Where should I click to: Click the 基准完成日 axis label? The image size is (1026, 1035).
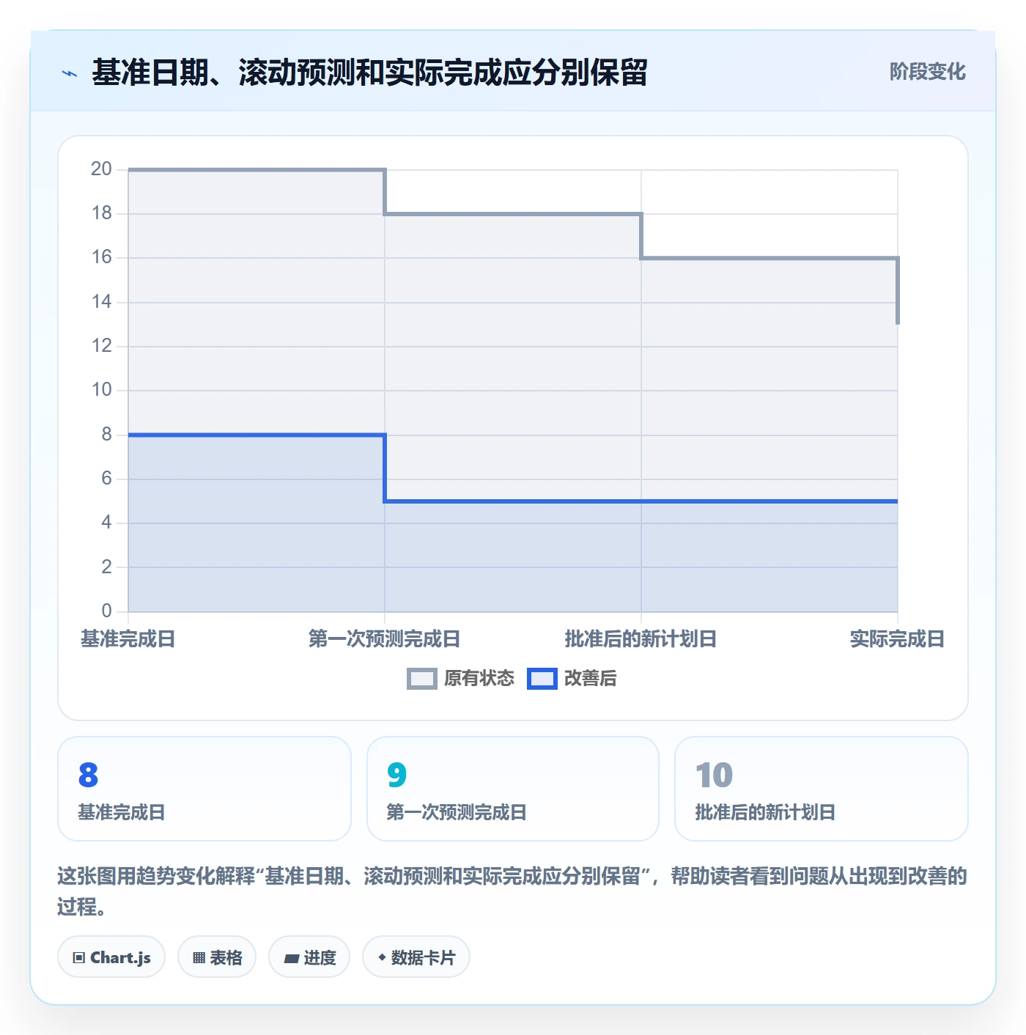click(x=128, y=639)
